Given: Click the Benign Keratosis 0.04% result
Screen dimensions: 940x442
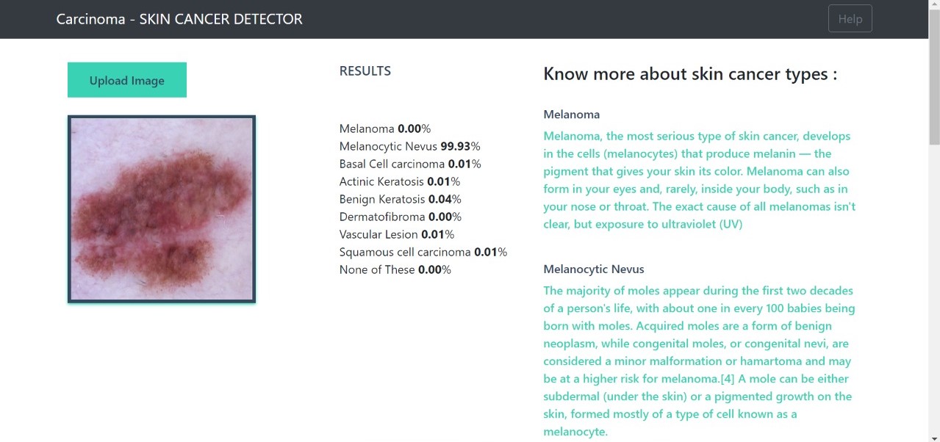Looking at the screenshot, I should click(x=400, y=199).
